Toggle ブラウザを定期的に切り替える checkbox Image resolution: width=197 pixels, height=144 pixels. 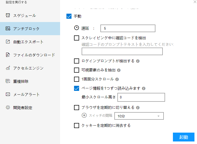click(77, 108)
